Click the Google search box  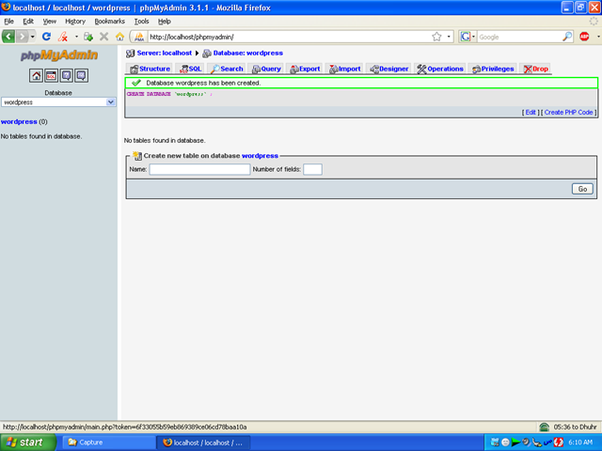click(519, 37)
